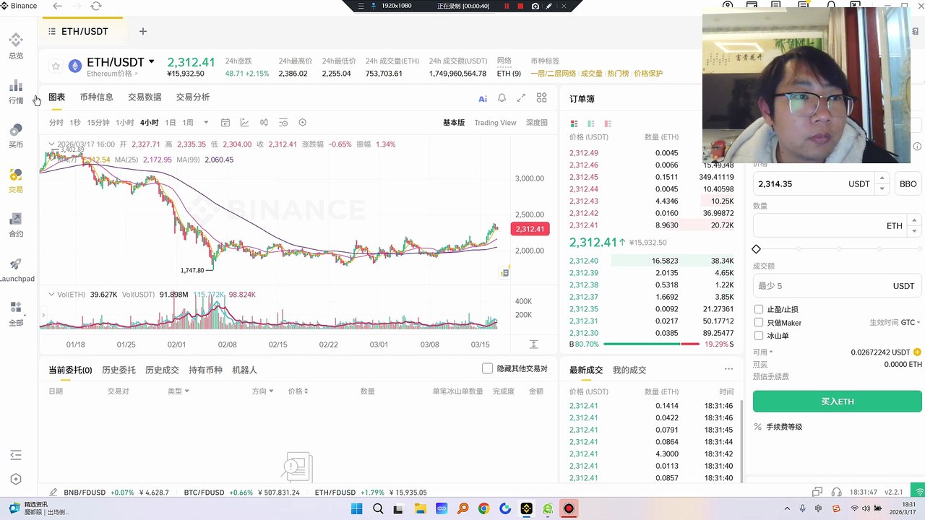Show asks-only order book view
Viewport: 925px width, 520px height.
click(608, 123)
